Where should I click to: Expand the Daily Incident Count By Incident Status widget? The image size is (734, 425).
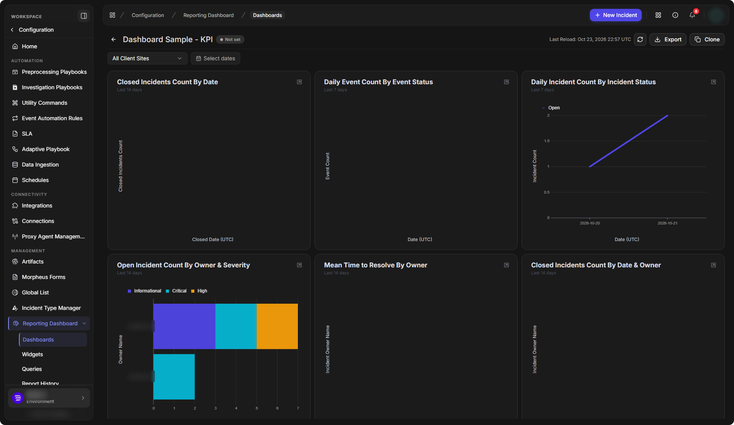(x=714, y=82)
